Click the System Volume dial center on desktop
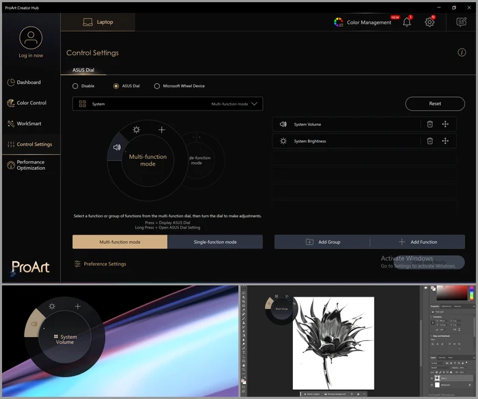The image size is (478, 399). (65, 337)
